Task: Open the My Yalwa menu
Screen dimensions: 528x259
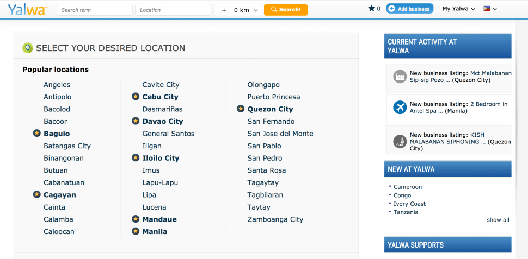Action: point(459,9)
